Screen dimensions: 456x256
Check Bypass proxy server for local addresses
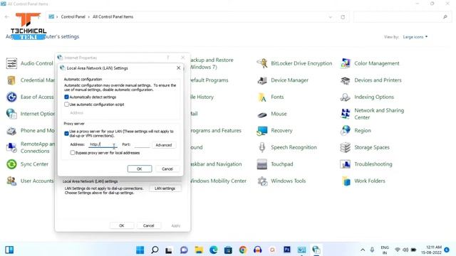pos(73,153)
